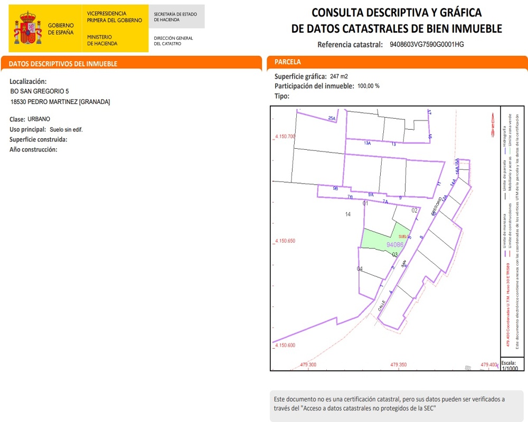Click 'Participación del inmueble:' label
Image resolution: width=528 pixels, height=422 pixels.
pyautogui.click(x=314, y=86)
